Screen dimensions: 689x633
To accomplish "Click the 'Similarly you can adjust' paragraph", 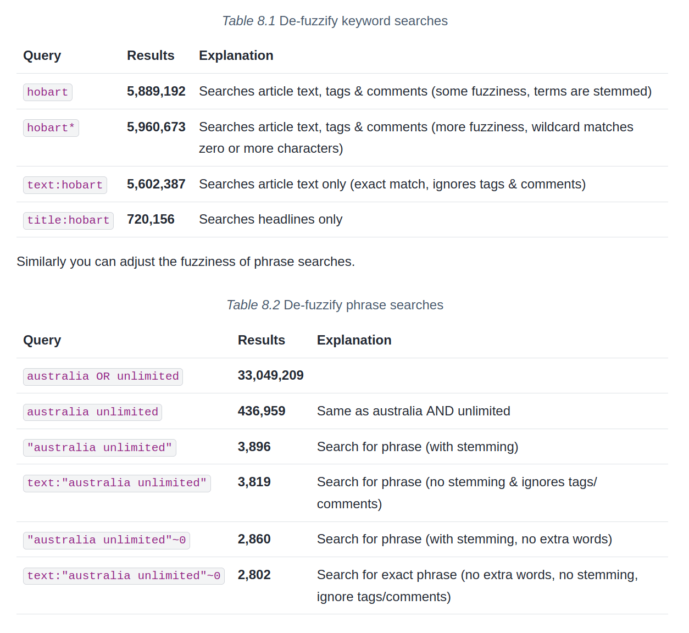I will (186, 262).
